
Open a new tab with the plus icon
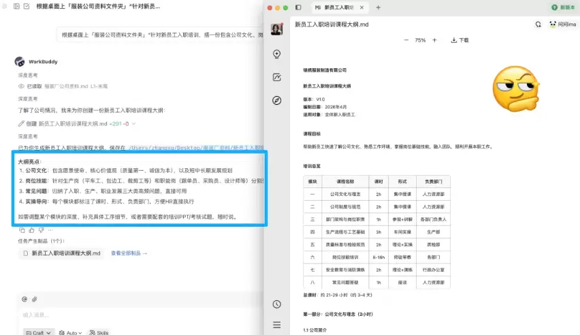[378, 7]
